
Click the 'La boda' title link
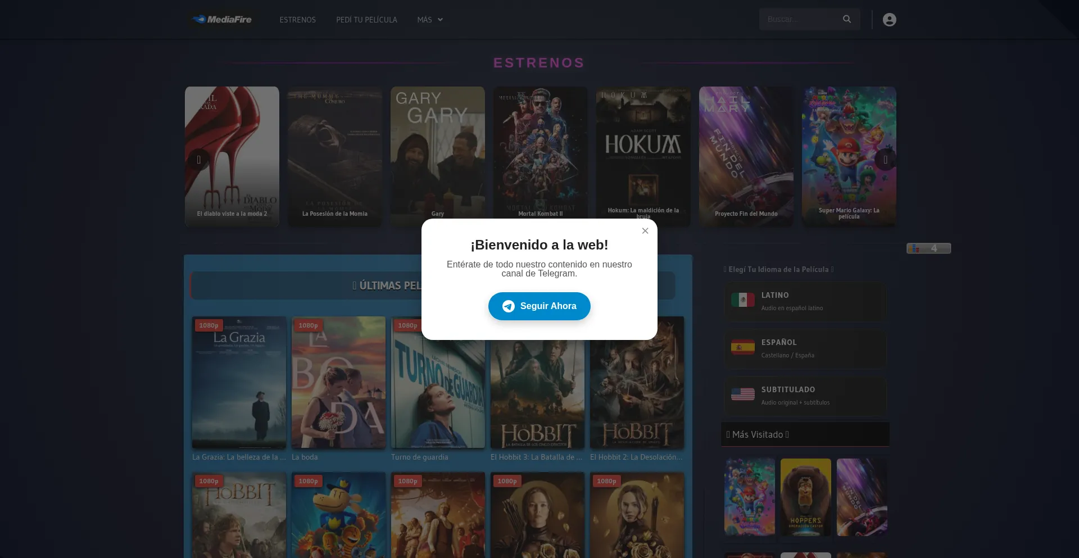pyautogui.click(x=305, y=457)
